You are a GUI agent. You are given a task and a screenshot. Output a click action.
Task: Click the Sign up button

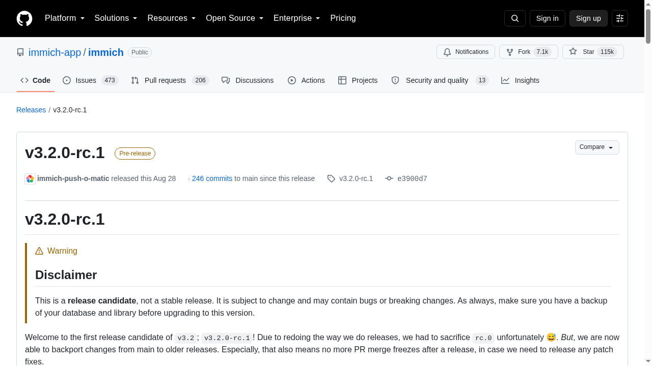pos(588,18)
